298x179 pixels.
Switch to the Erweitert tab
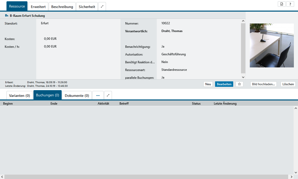click(x=38, y=7)
